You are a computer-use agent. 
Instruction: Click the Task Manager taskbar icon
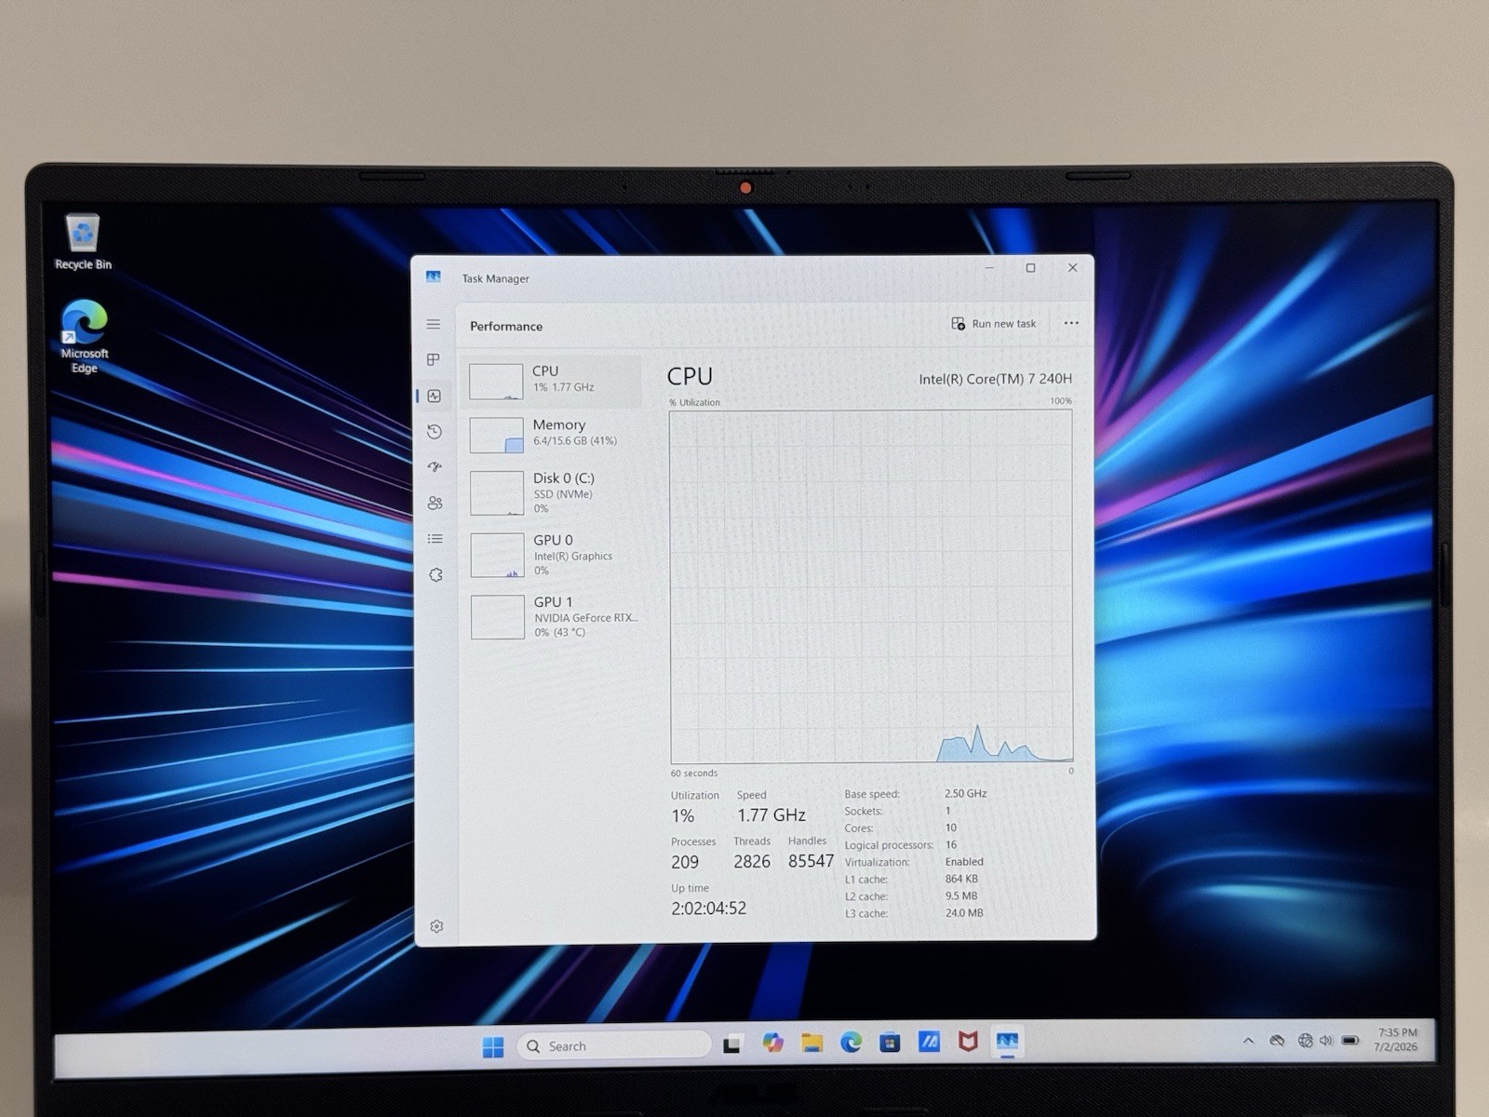1007,1042
